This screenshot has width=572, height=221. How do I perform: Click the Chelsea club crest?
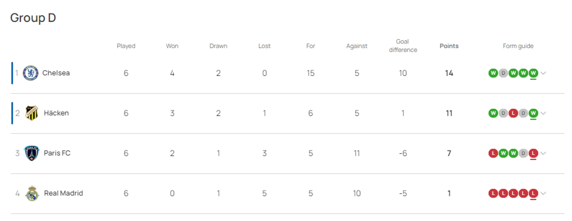(31, 73)
